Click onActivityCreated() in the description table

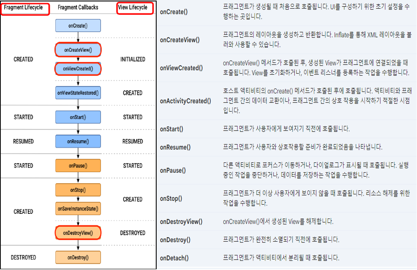tap(185, 101)
